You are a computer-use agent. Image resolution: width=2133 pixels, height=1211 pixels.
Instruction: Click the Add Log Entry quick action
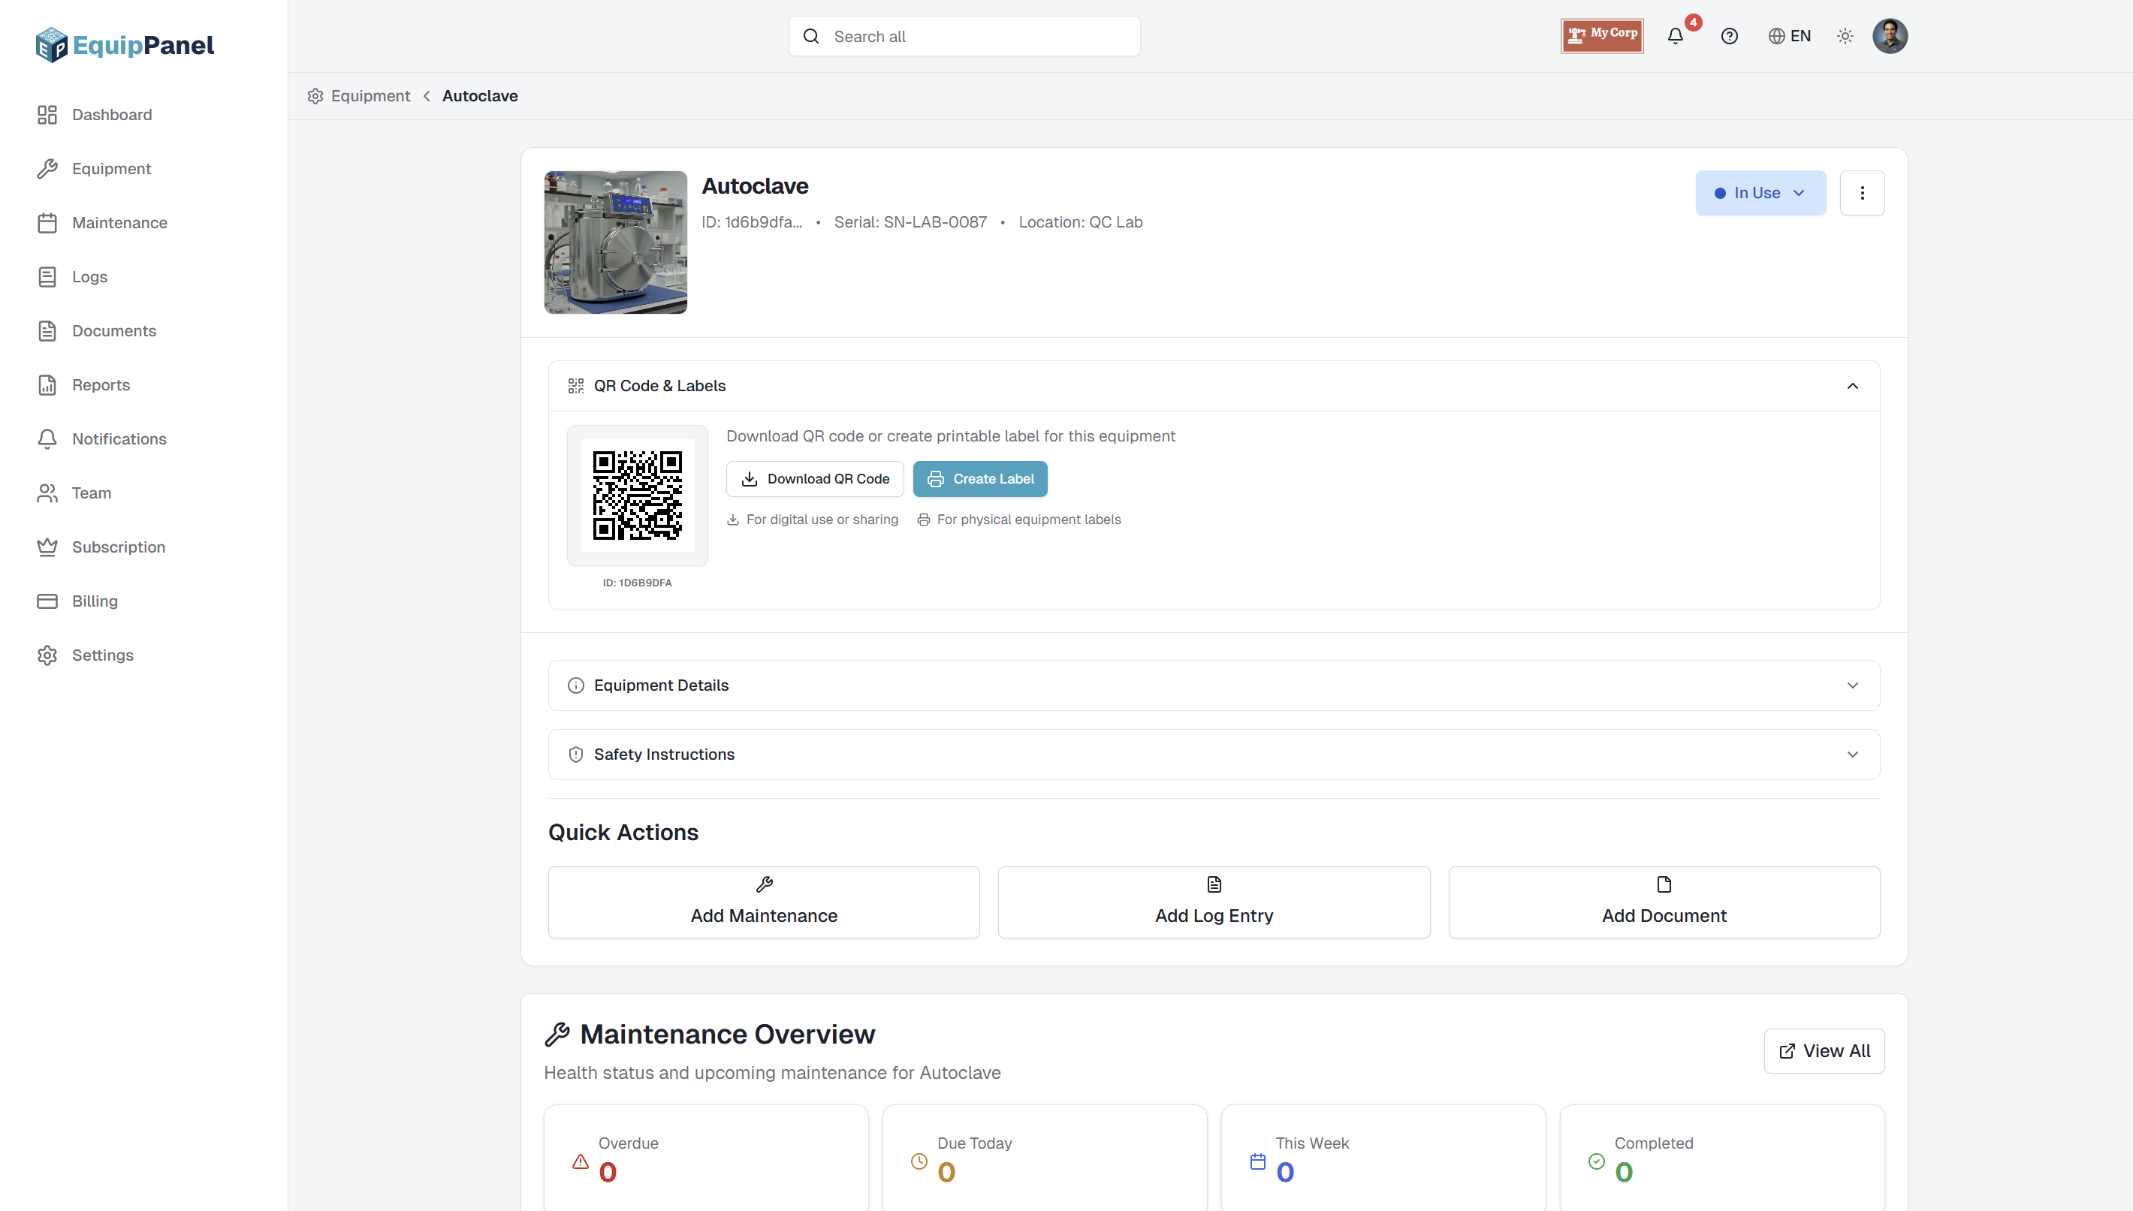click(x=1214, y=902)
